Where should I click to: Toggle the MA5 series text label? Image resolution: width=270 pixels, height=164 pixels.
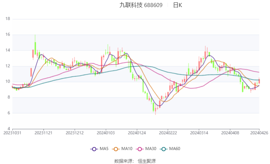(104, 149)
